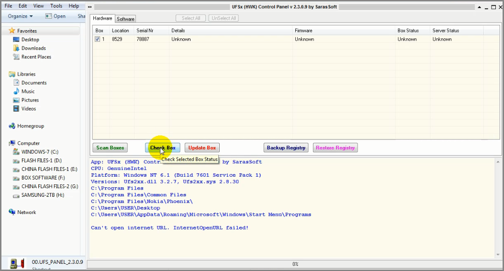Click the Backup Registry button

click(x=286, y=148)
